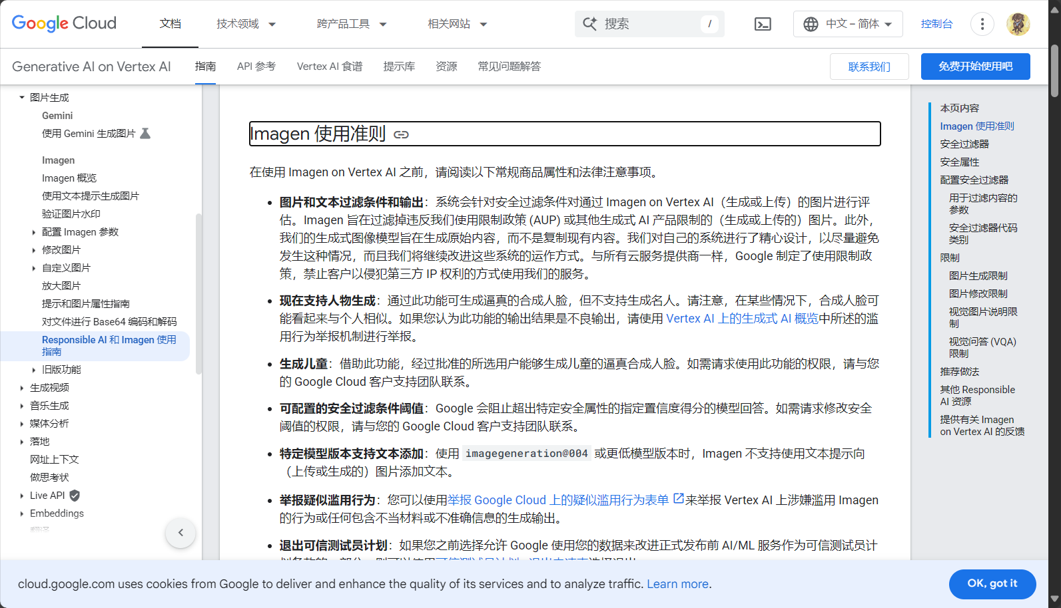Image resolution: width=1061 pixels, height=608 pixels.
Task: Open the 常见问题解答 tab
Action: click(x=509, y=67)
